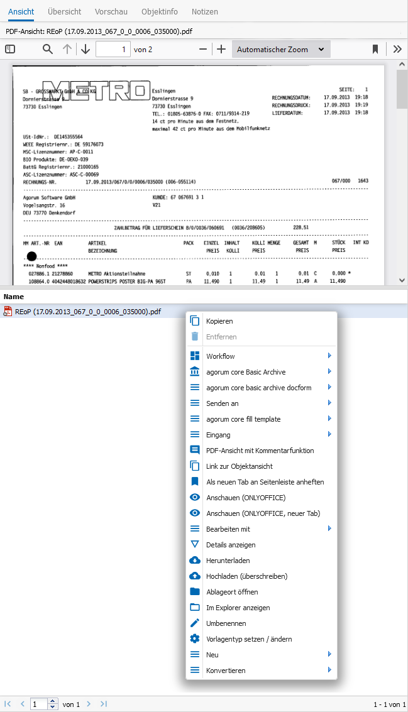Image resolution: width=408 pixels, height=712 pixels.
Task: Open more PDF tools double chevron
Action: [x=397, y=49]
